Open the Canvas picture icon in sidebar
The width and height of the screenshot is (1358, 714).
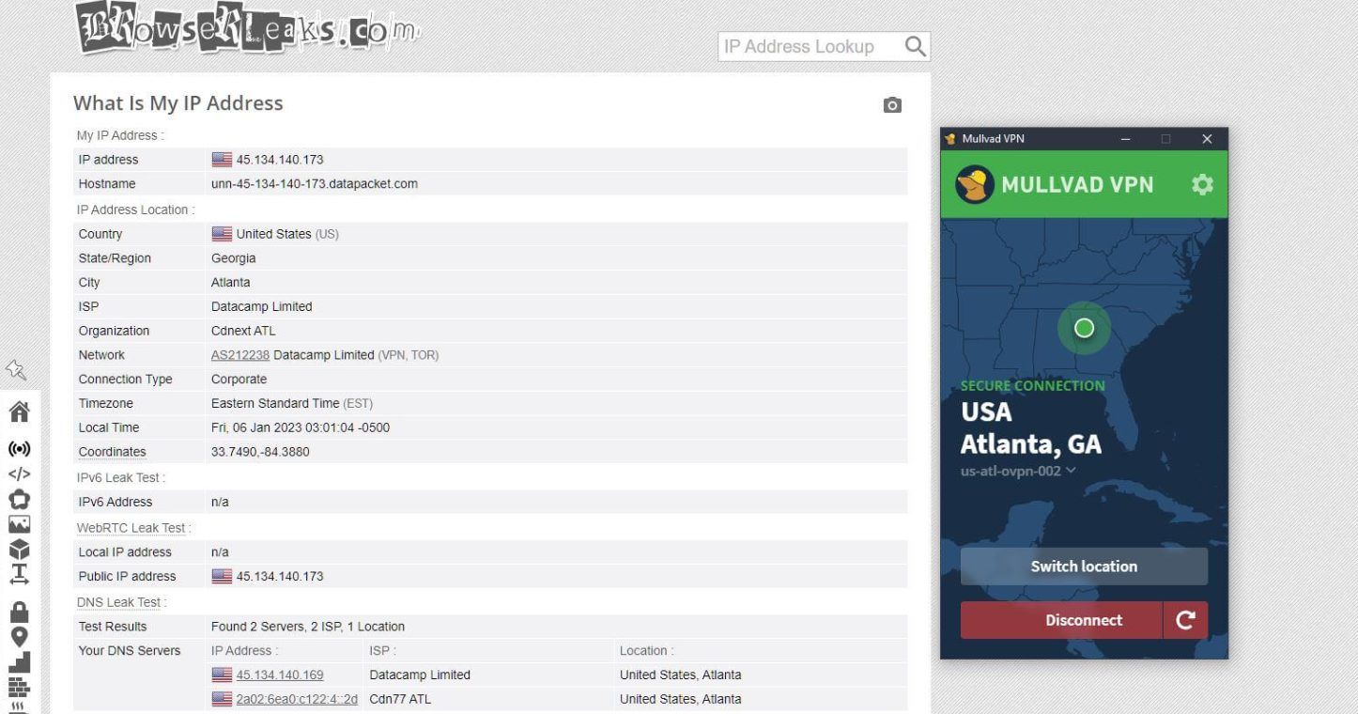[19, 524]
